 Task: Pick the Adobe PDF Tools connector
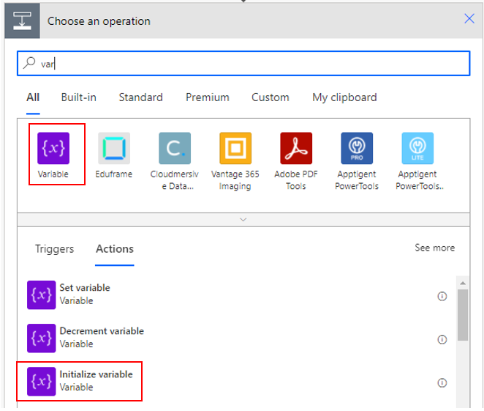tap(296, 148)
